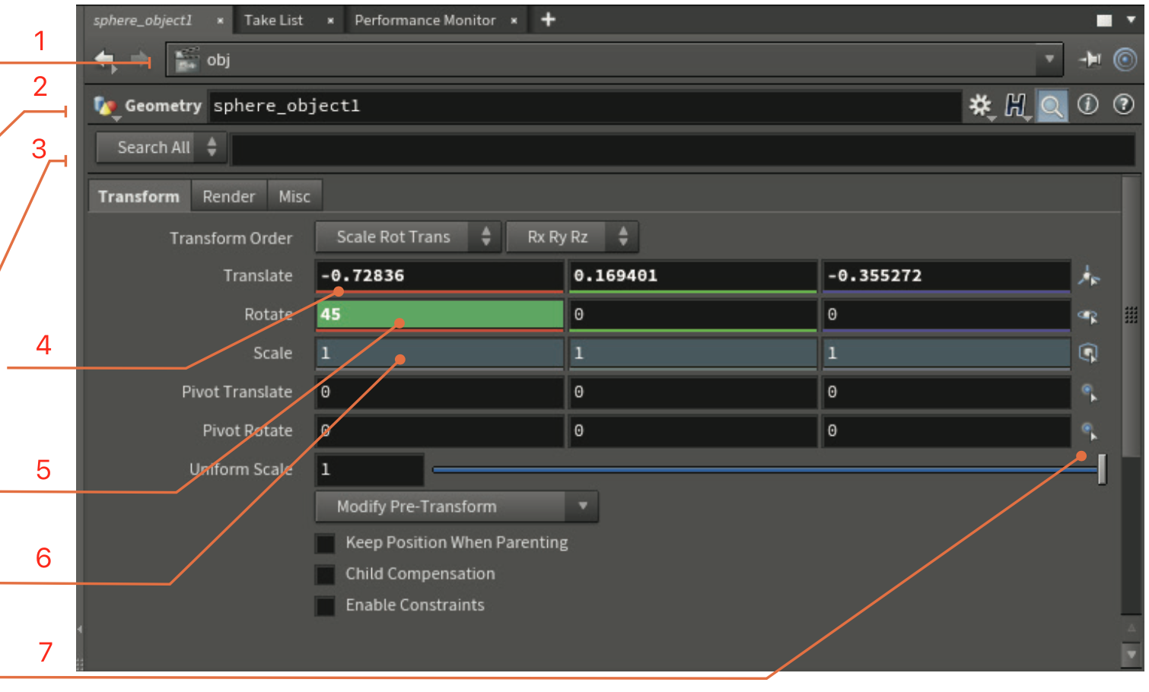Click the Scale row handle icon
The image size is (1149, 692).
(x=1089, y=353)
